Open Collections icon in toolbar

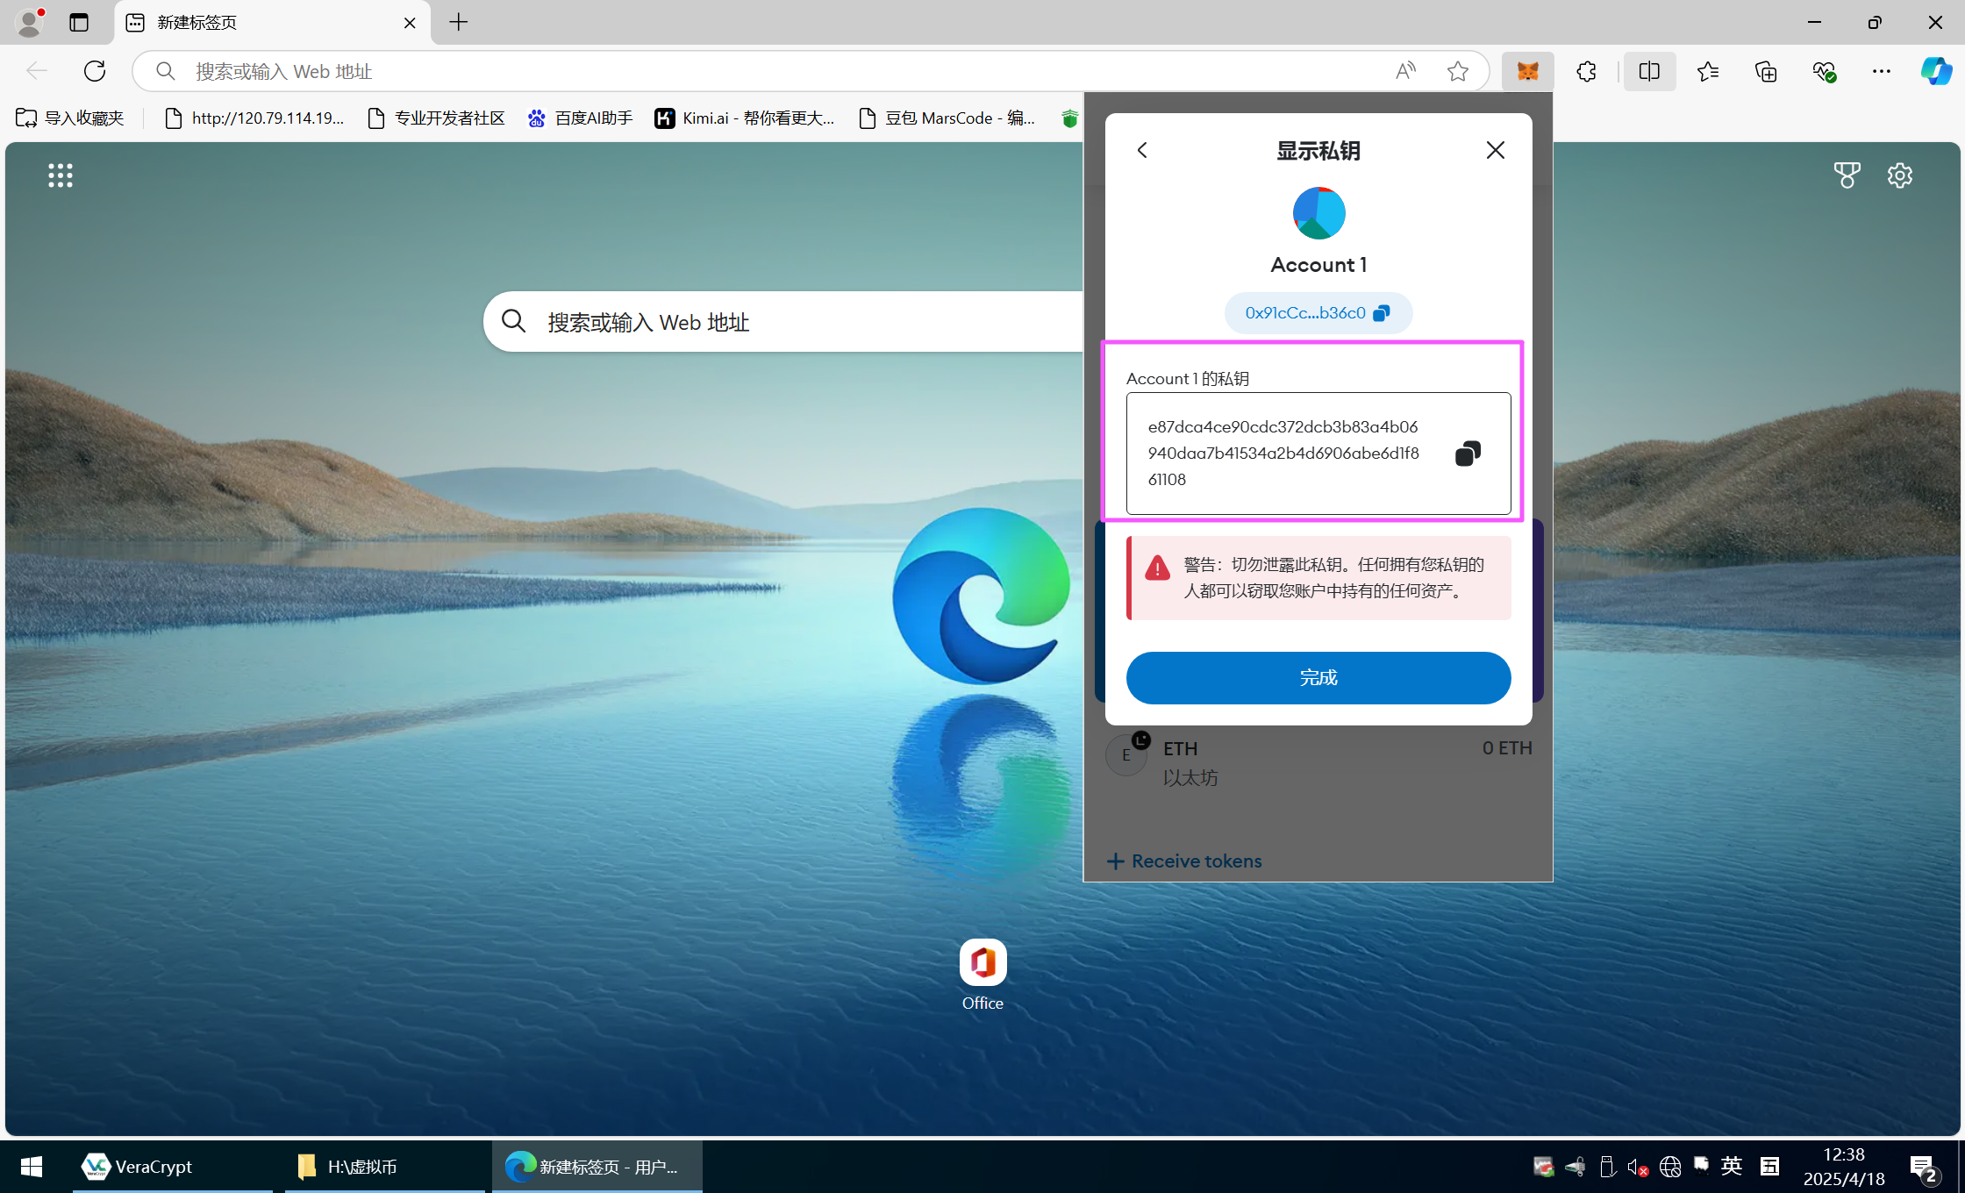[x=1766, y=71]
